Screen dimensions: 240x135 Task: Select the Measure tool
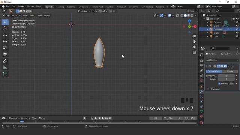pos(5,67)
